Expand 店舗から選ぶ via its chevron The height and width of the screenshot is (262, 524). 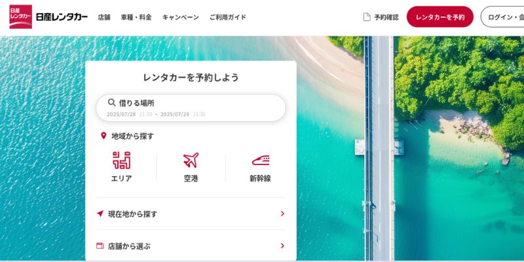(x=282, y=246)
